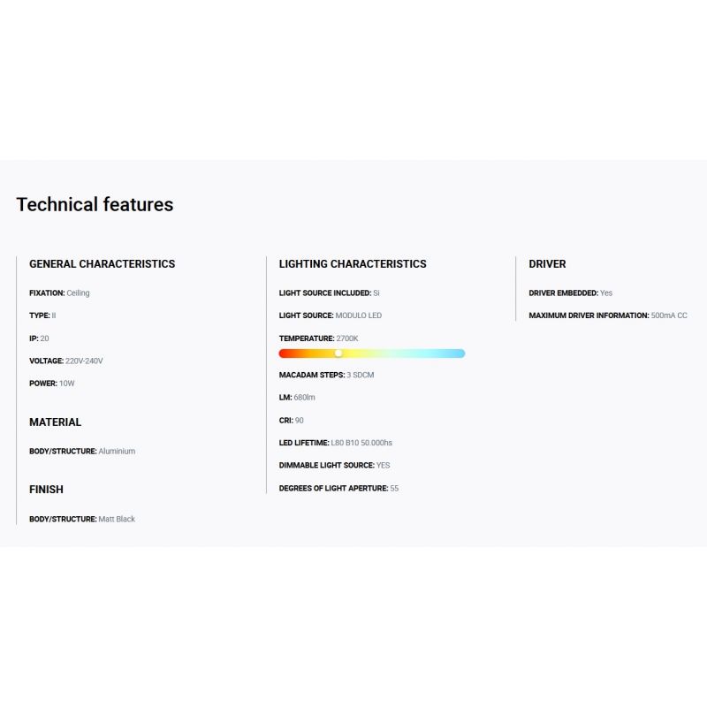Click the red end of temperature bar
The image size is (707, 707).
point(285,353)
